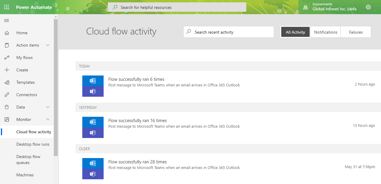This screenshot has height=184, width=381.
Task: Open the Action items label in sidebar
Action: click(28, 45)
